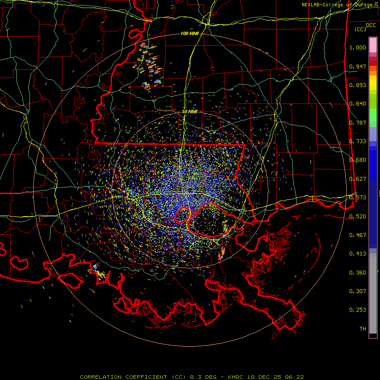The width and height of the screenshot is (380, 380).
Task: Click the 0.893 value on the color scale
Action: point(358,85)
